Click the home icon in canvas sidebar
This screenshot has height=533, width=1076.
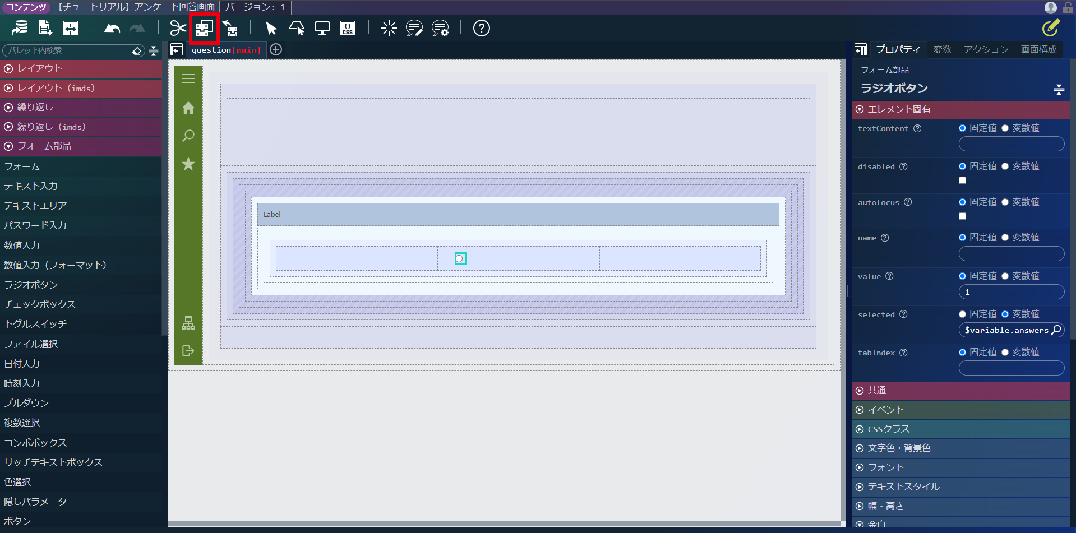[188, 108]
